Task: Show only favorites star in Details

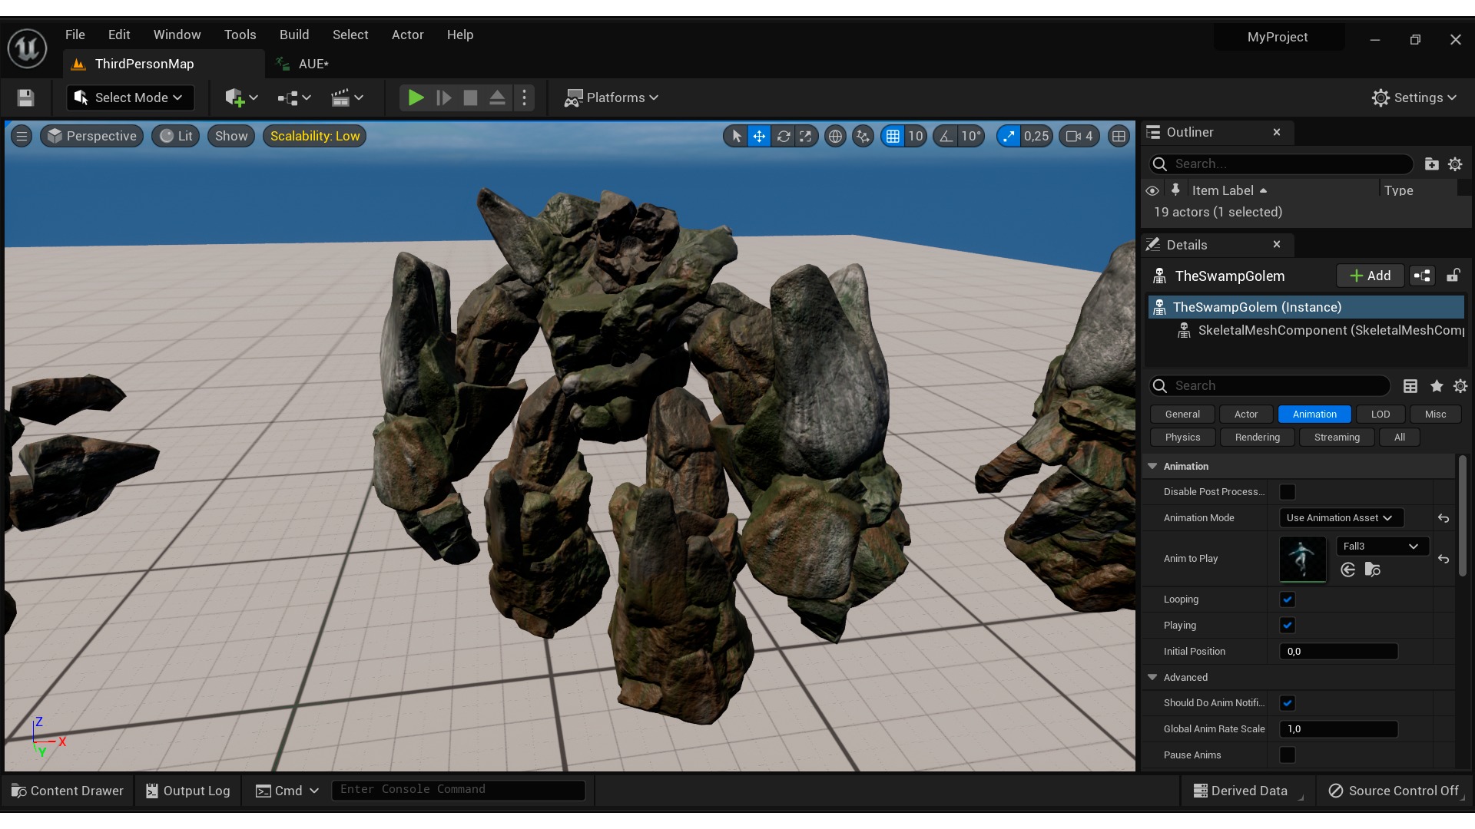Action: pyautogui.click(x=1436, y=386)
